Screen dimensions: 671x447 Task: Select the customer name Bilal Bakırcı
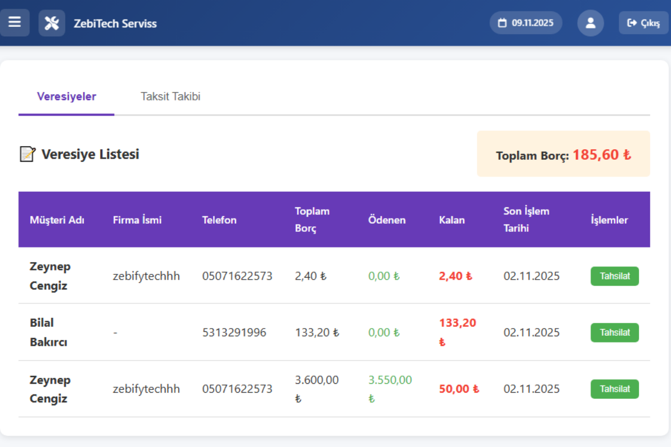(49, 332)
